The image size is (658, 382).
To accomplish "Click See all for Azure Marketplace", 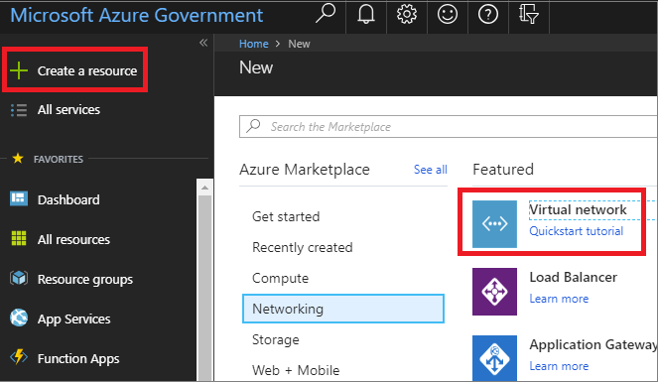I will (430, 170).
